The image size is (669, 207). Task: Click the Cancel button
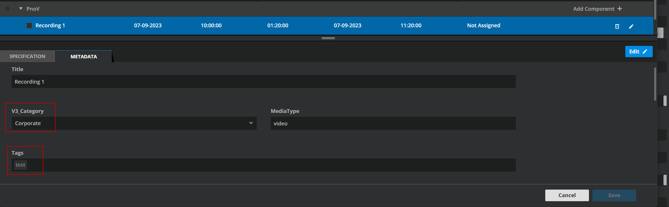click(x=567, y=195)
